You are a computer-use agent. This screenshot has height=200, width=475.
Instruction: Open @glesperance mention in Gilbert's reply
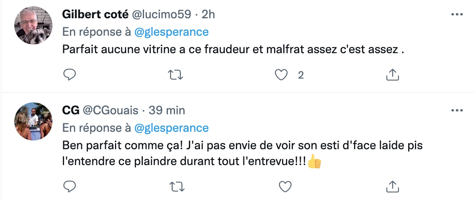[x=171, y=32]
